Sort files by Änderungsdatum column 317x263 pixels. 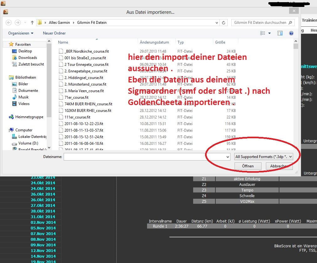[154, 42]
